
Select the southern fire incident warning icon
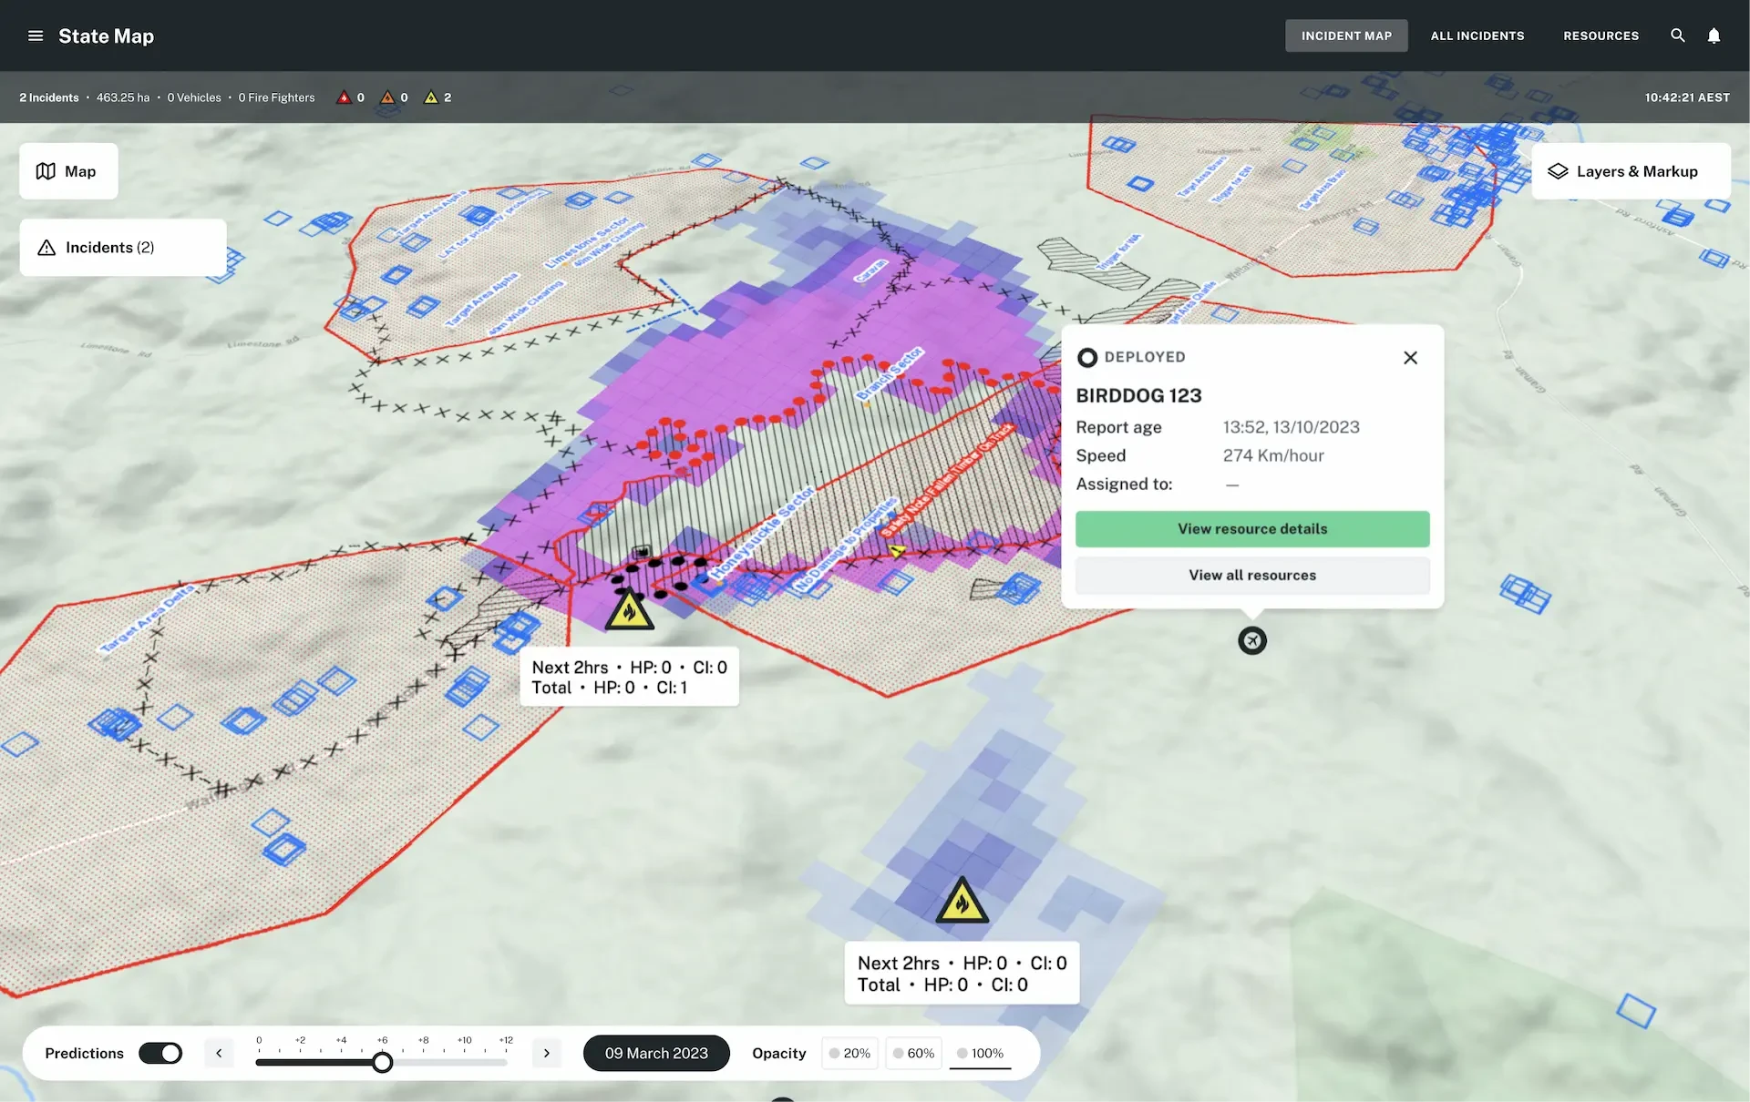tap(962, 902)
